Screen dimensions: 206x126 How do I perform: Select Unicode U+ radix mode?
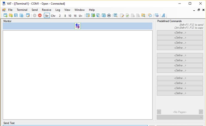[81, 16]
